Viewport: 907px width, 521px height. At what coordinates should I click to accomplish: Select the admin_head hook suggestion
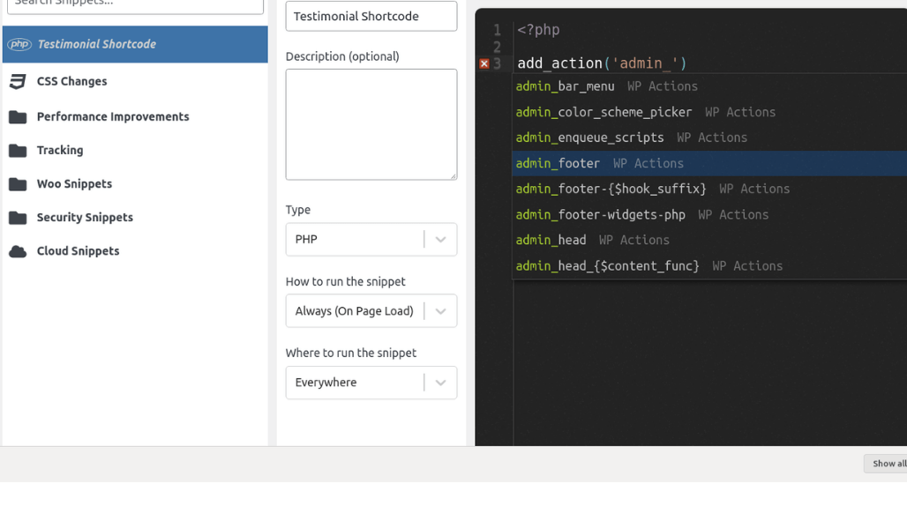click(551, 240)
